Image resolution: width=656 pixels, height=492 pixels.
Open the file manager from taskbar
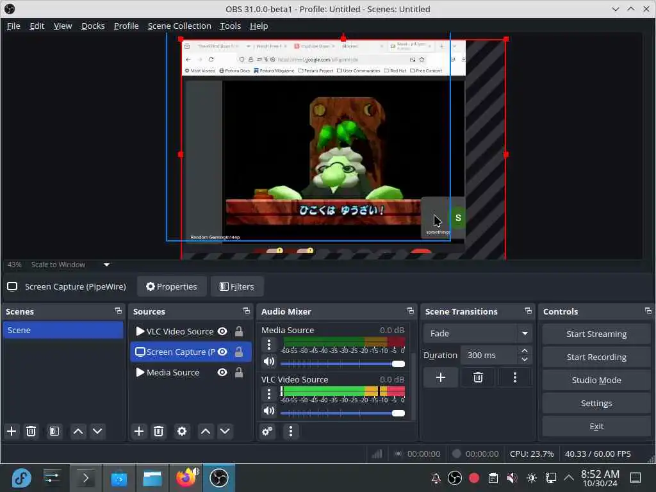tap(152, 477)
